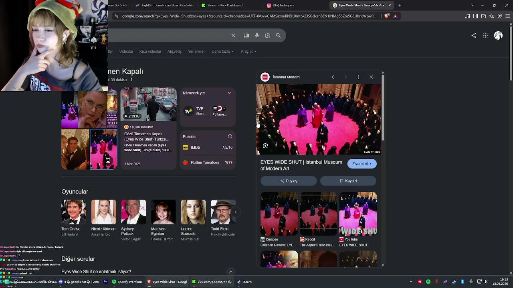
Task: Start a voice search with the microphone
Action: point(257,35)
